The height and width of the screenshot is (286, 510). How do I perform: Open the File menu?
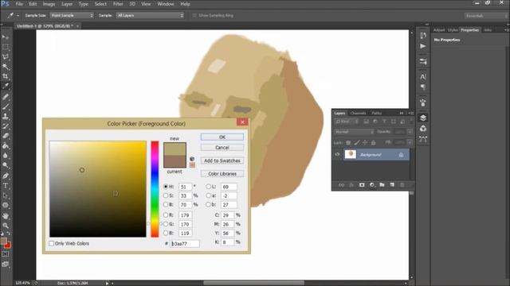coord(19,4)
